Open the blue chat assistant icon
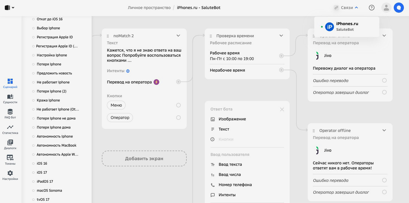Screen dimensions: 409x203 pyautogui.click(x=399, y=8)
